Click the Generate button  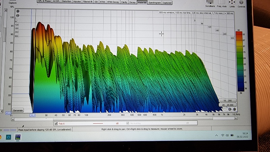tap(18, 110)
